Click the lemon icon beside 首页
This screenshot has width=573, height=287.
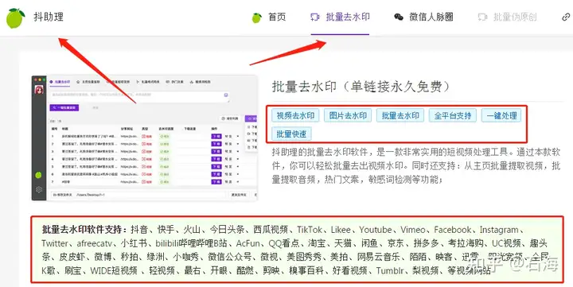[x=257, y=17]
